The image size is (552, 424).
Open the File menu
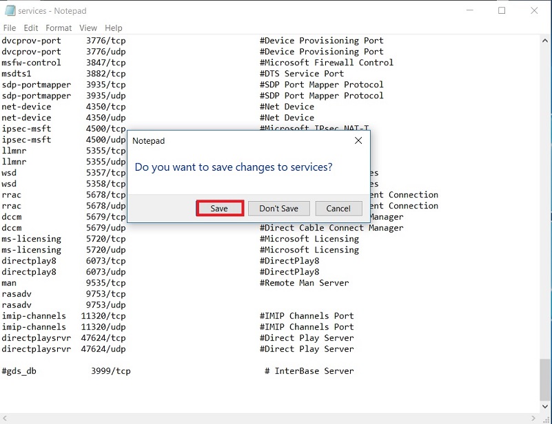(x=10, y=28)
